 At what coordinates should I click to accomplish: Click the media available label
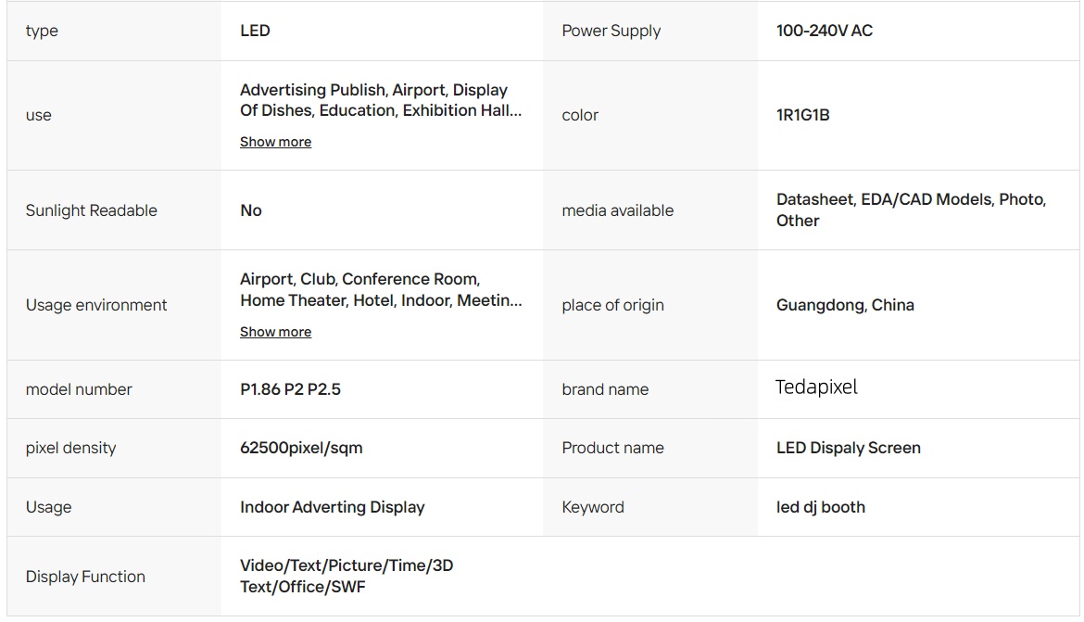click(x=617, y=210)
